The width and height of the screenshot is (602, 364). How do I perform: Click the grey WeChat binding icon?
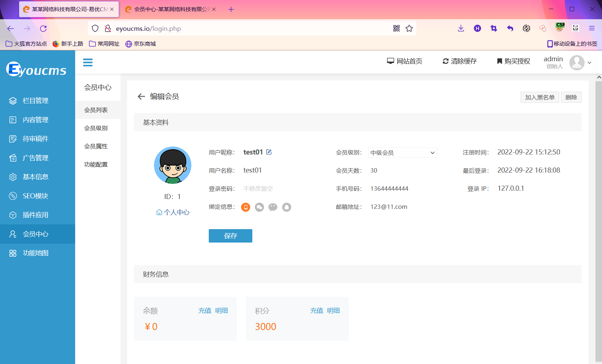pyautogui.click(x=259, y=207)
